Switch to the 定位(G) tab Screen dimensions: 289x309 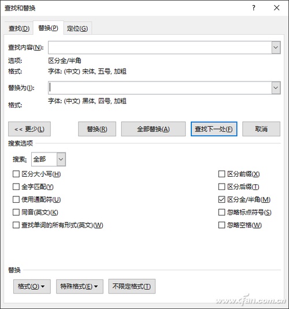[x=77, y=28]
